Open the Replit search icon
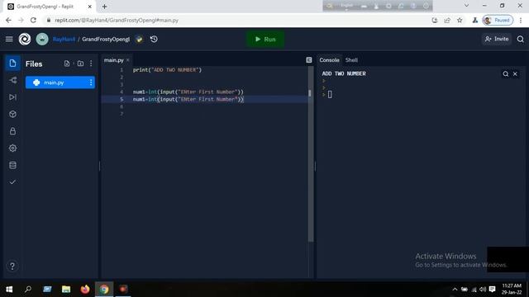The width and height of the screenshot is (529, 297). (520, 39)
